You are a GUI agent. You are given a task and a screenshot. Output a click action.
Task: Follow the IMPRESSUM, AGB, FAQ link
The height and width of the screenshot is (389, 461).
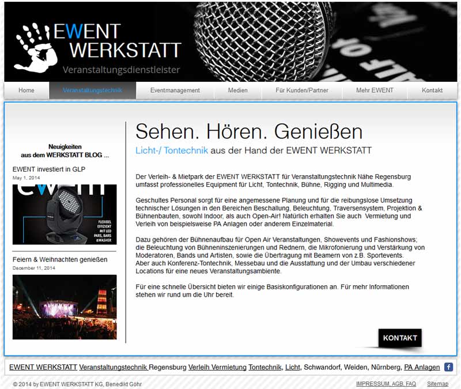tap(386, 384)
